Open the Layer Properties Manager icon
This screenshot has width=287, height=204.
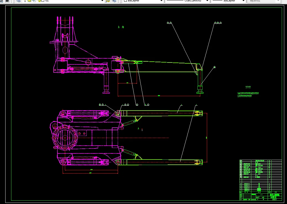18,1
